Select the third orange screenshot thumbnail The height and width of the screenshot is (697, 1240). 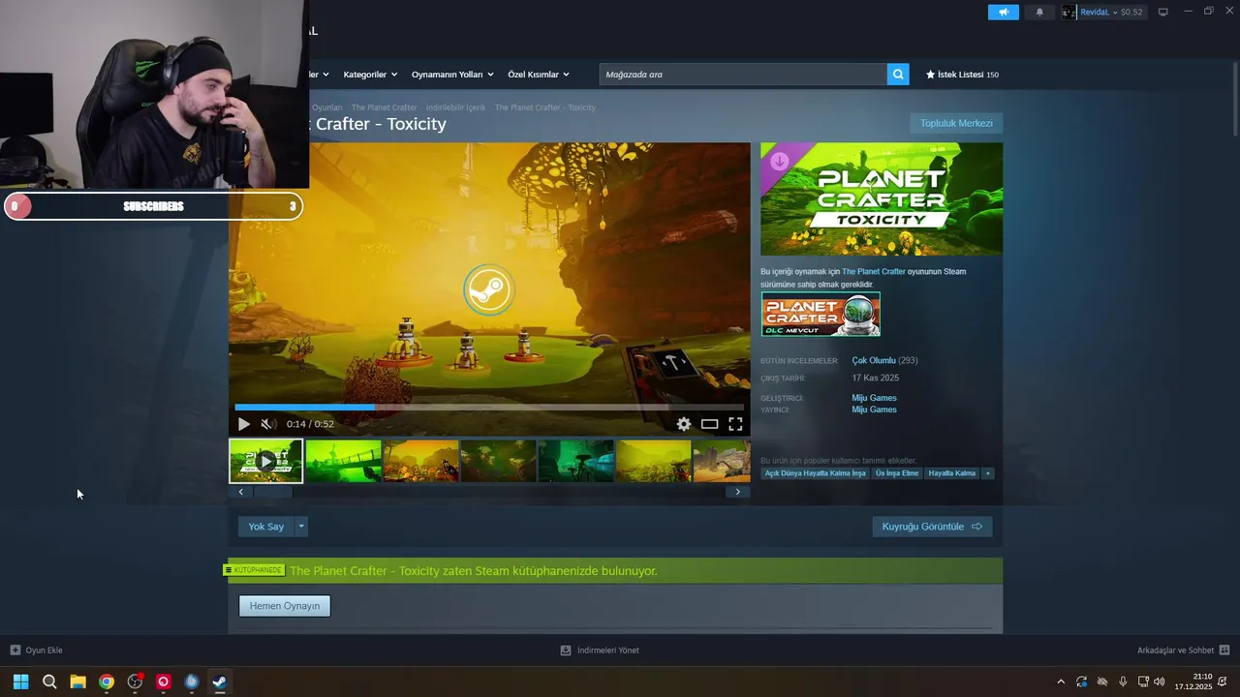[420, 461]
